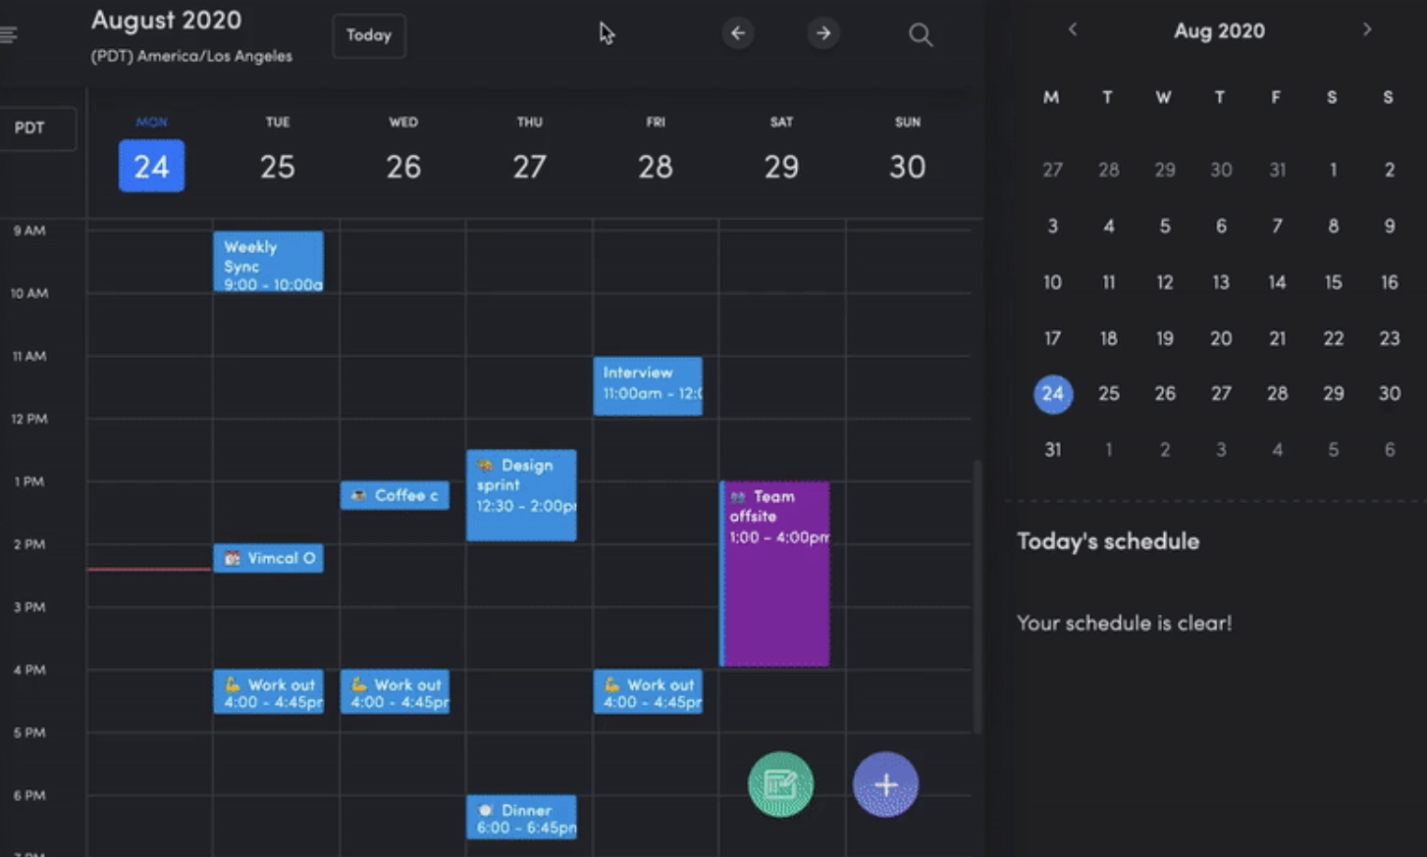1427x857 pixels.
Task: Open the Design sprint event
Action: [x=521, y=495]
